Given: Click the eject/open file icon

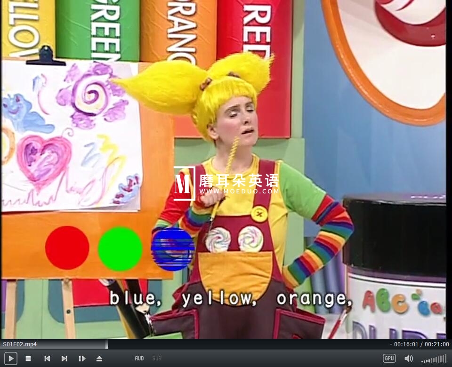Looking at the screenshot, I should (x=99, y=359).
